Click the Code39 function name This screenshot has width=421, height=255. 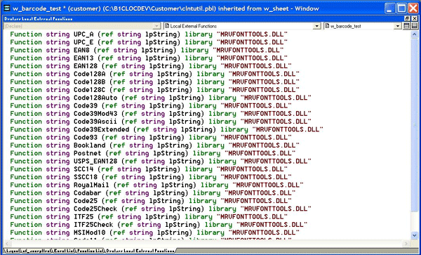point(86,106)
